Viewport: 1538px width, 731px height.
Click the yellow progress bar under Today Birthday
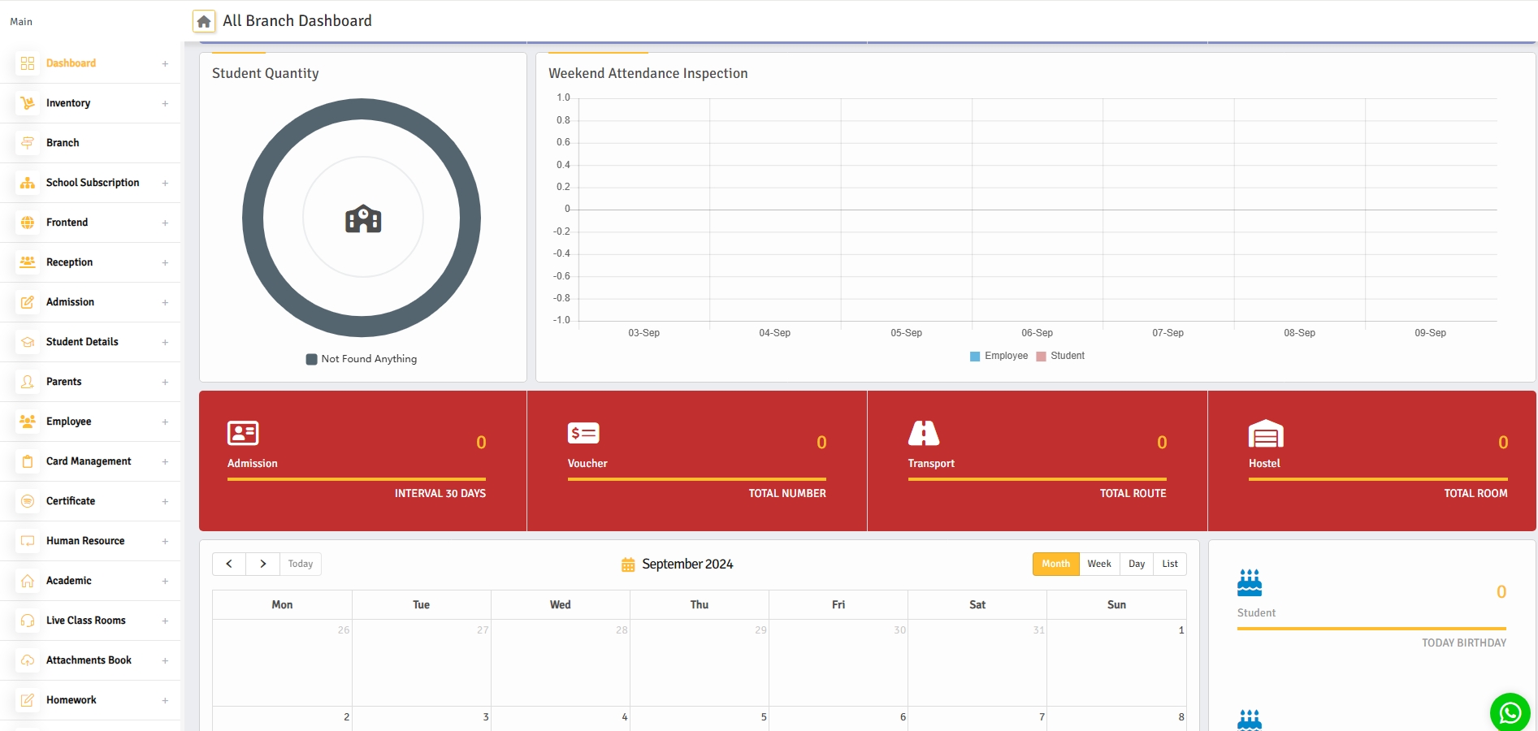point(1373,628)
